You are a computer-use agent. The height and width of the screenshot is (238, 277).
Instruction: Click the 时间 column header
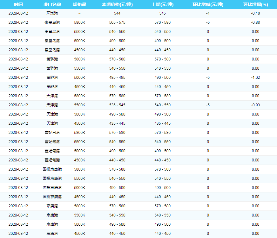tap(18, 5)
